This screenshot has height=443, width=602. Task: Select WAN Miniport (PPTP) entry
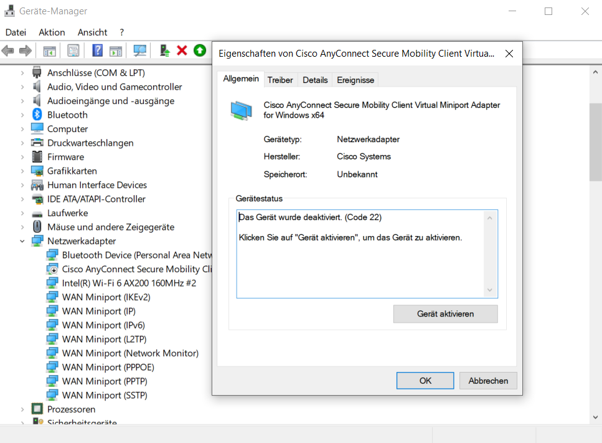click(x=105, y=381)
